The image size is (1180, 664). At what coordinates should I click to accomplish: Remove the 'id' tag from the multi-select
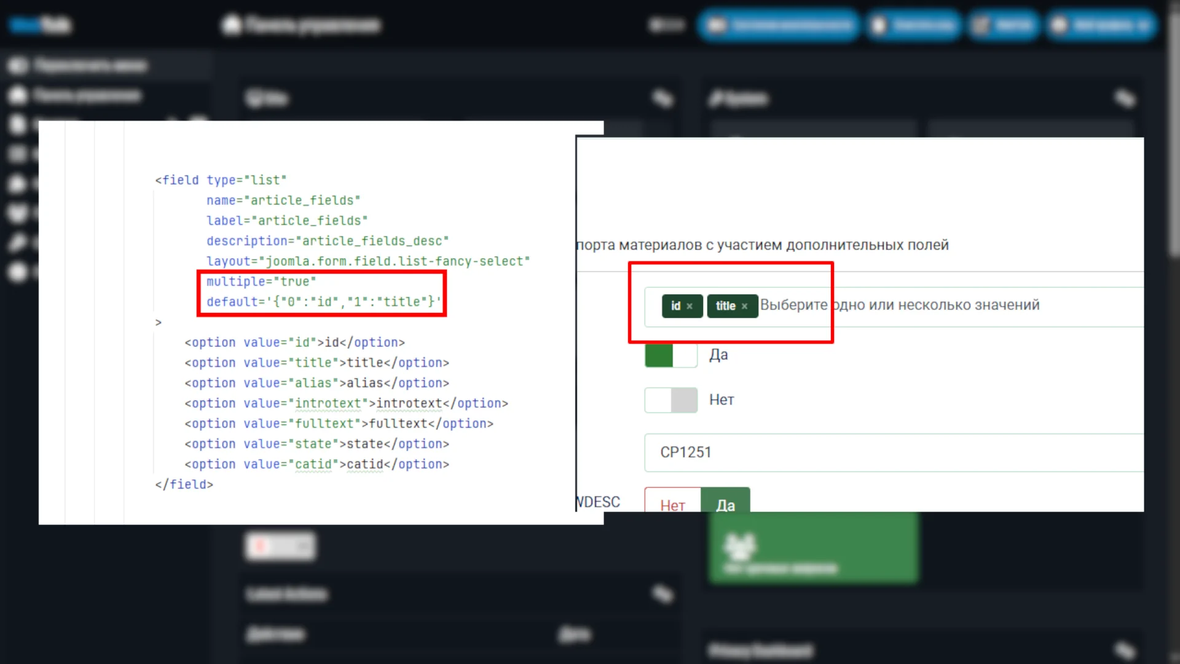point(690,306)
